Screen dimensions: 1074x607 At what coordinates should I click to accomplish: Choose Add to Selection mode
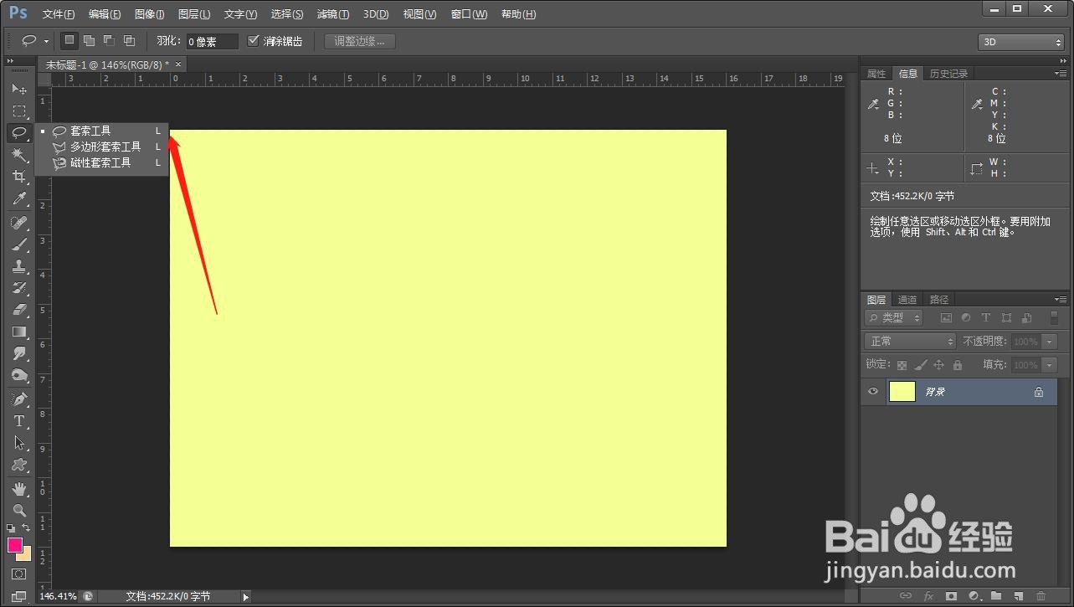(89, 40)
